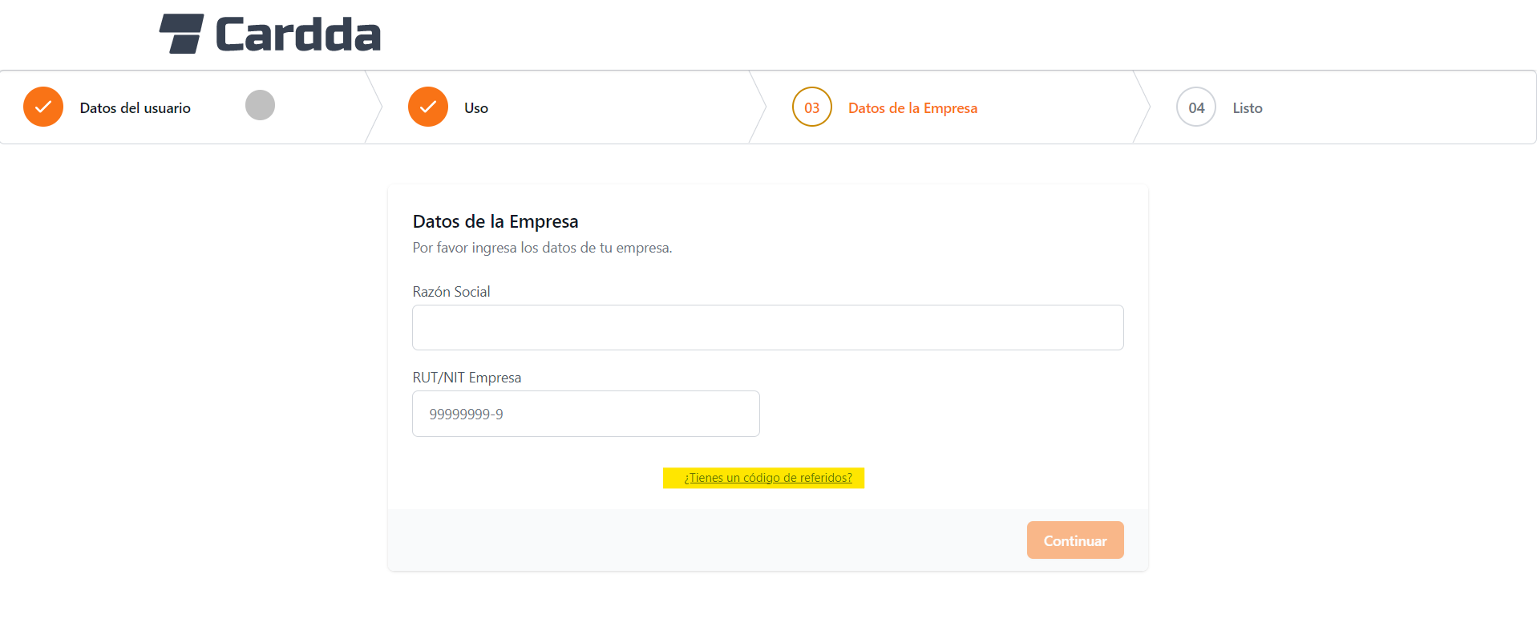Click the gray circle near Datos del usuario
Image resolution: width=1537 pixels, height=635 pixels.
tap(260, 105)
